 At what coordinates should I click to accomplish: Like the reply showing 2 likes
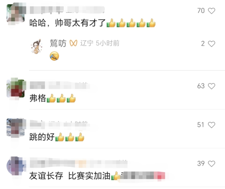[x=211, y=44]
